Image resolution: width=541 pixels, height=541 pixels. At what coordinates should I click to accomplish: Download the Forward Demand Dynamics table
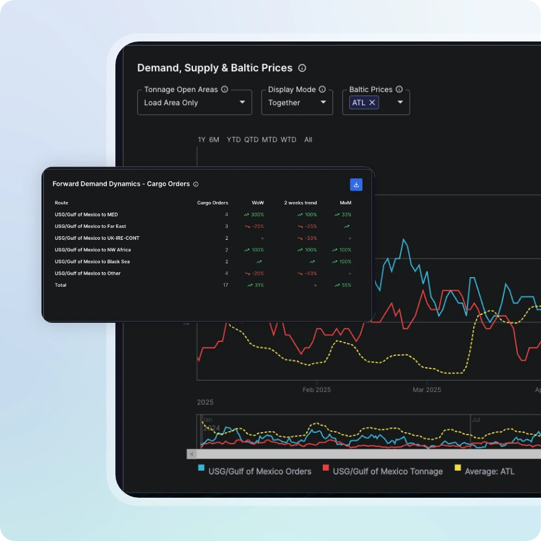point(356,185)
